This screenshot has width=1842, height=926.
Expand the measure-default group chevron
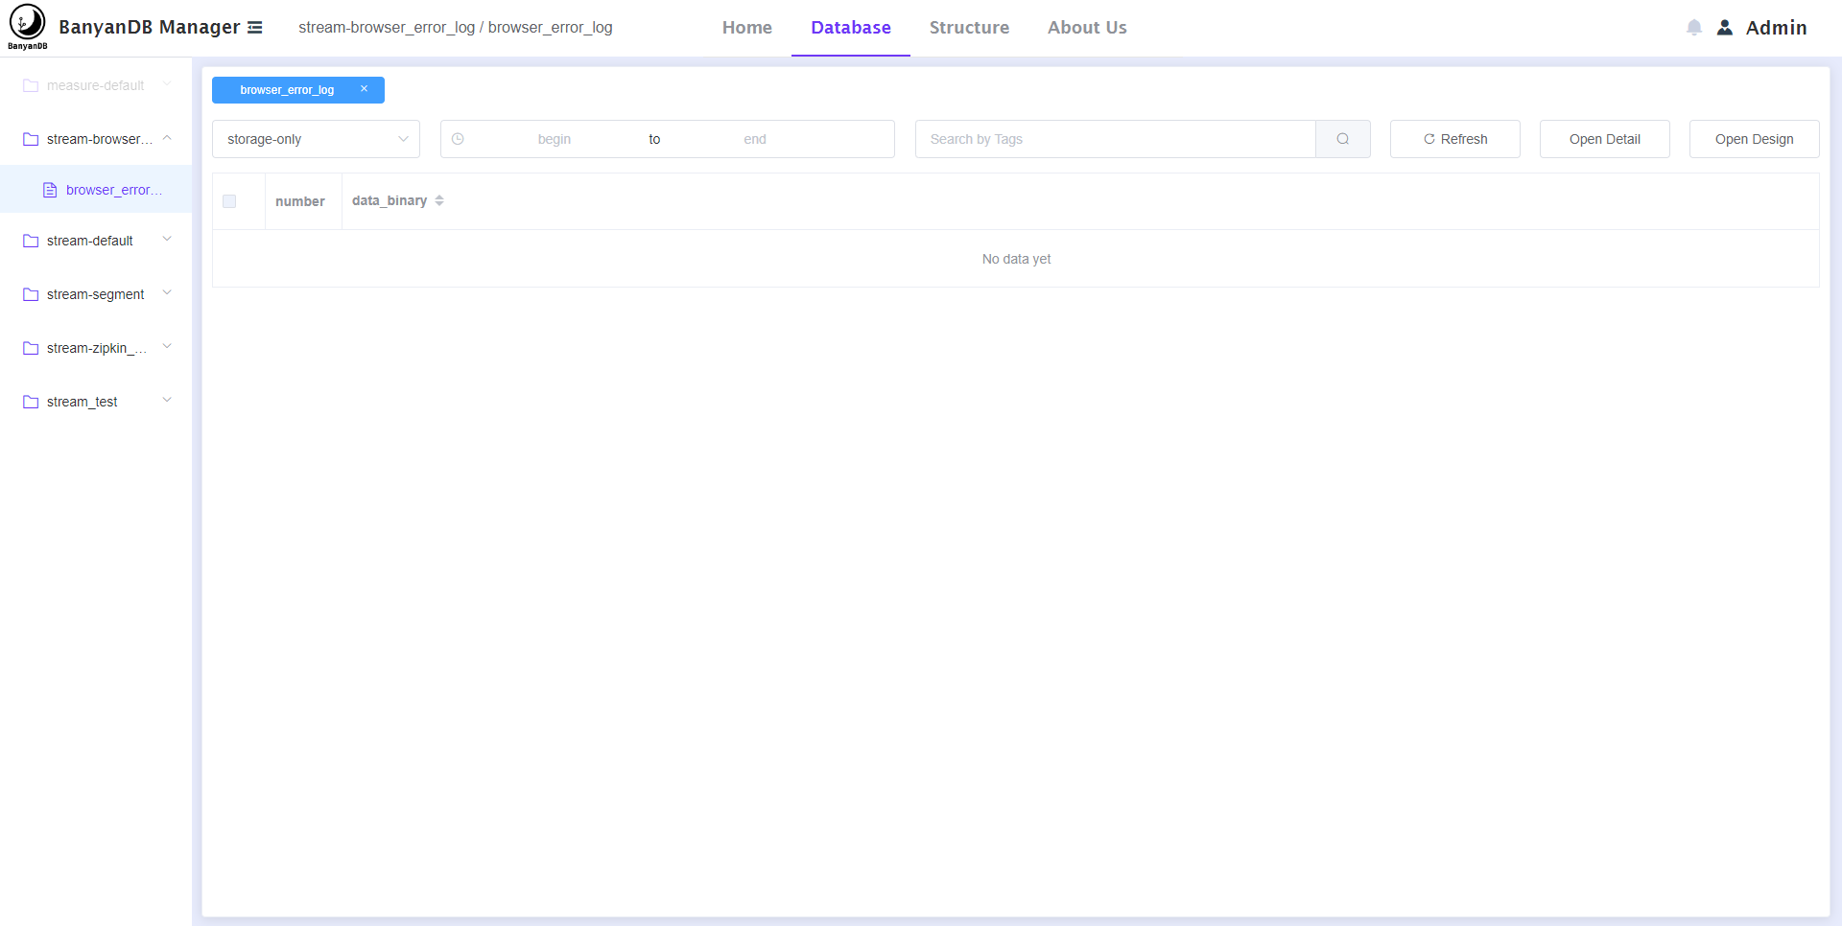(167, 84)
